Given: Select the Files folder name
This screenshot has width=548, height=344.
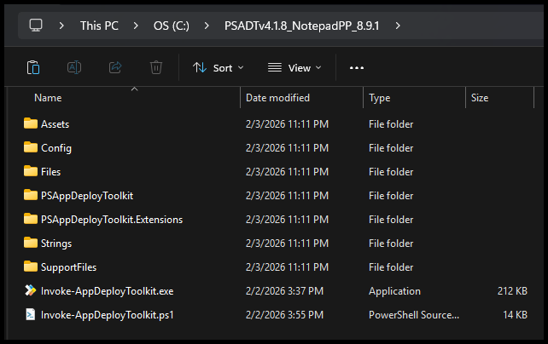Looking at the screenshot, I should (50, 172).
